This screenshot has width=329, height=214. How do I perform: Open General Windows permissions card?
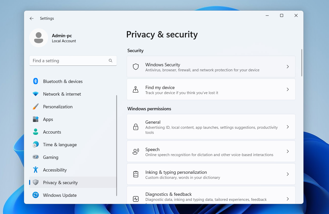click(211, 127)
